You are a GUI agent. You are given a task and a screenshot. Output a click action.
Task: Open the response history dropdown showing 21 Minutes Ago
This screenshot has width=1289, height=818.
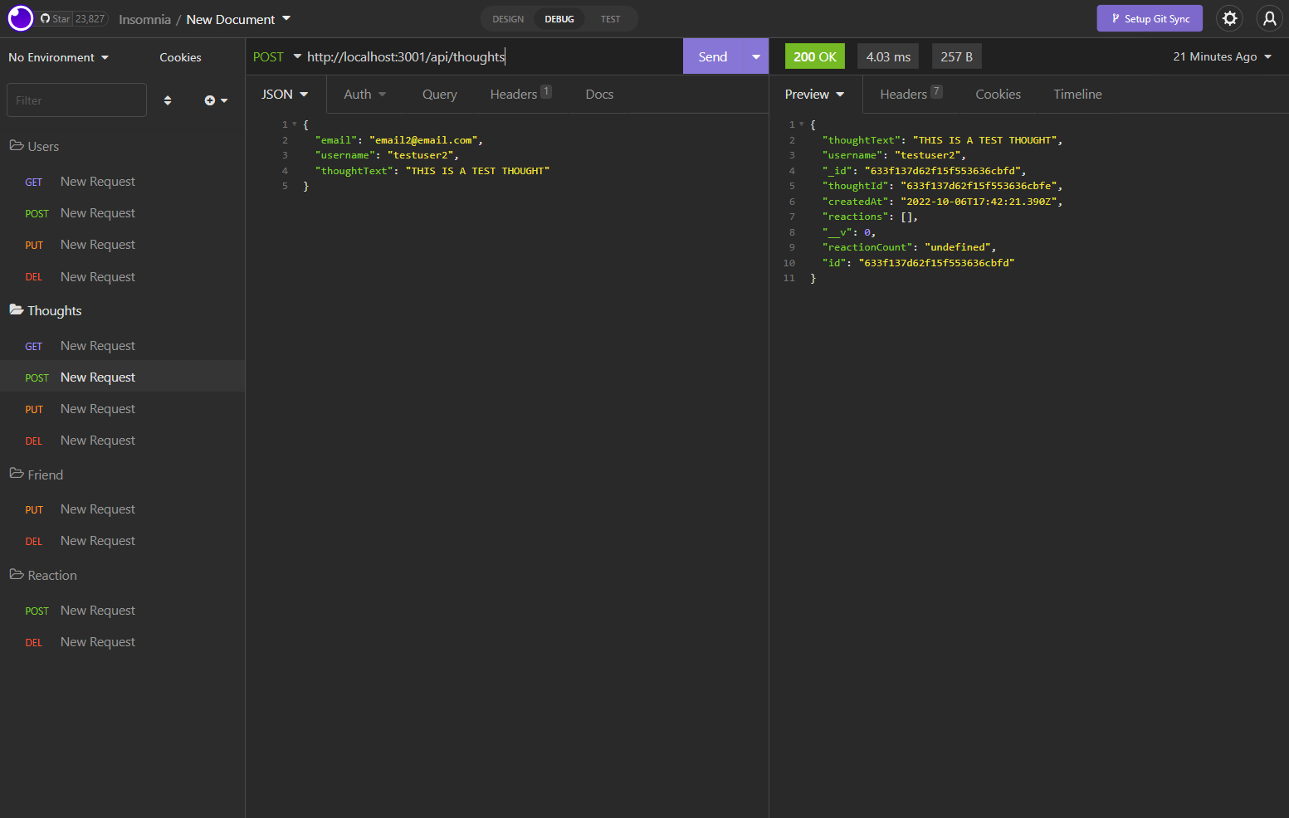(1221, 56)
